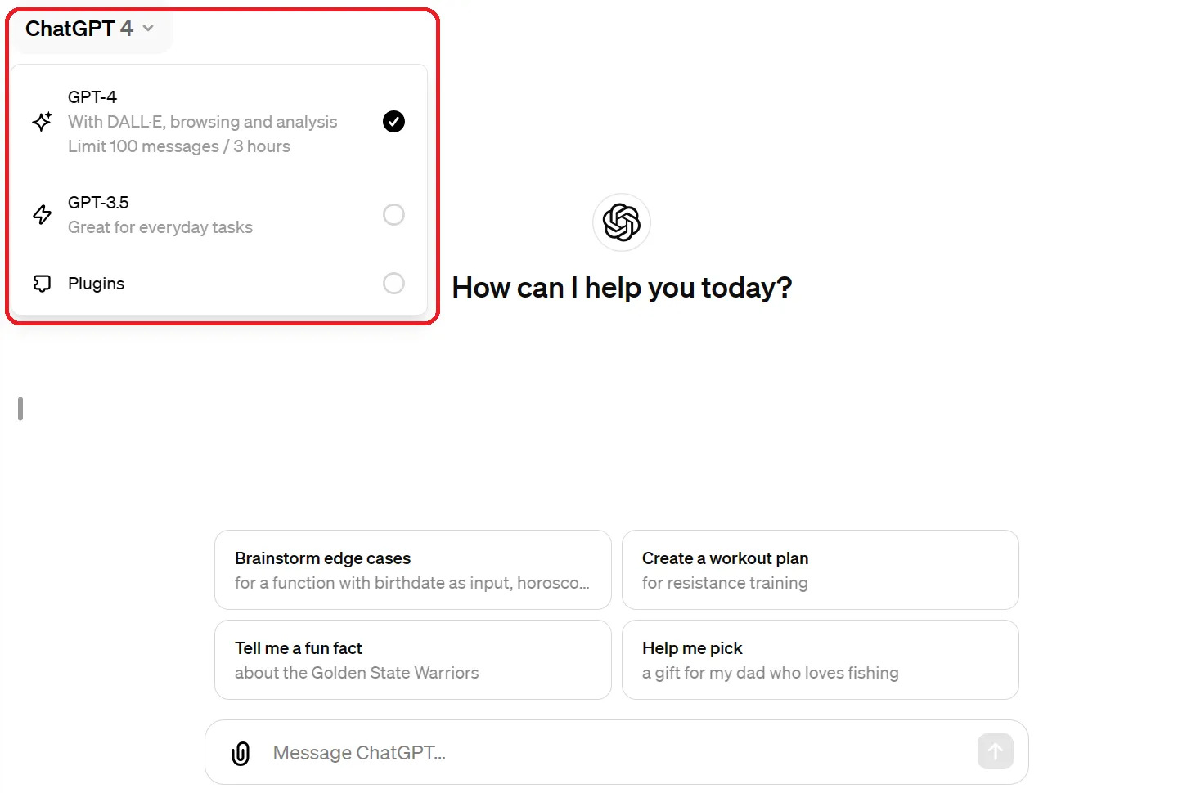Click the sidebar toggle handle on left edge
Viewport: 1196px width, 793px height.
tap(20, 409)
